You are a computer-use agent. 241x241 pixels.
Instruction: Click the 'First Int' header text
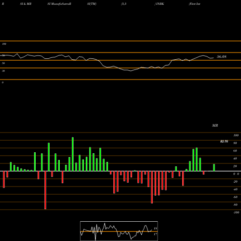click(x=195, y=4)
